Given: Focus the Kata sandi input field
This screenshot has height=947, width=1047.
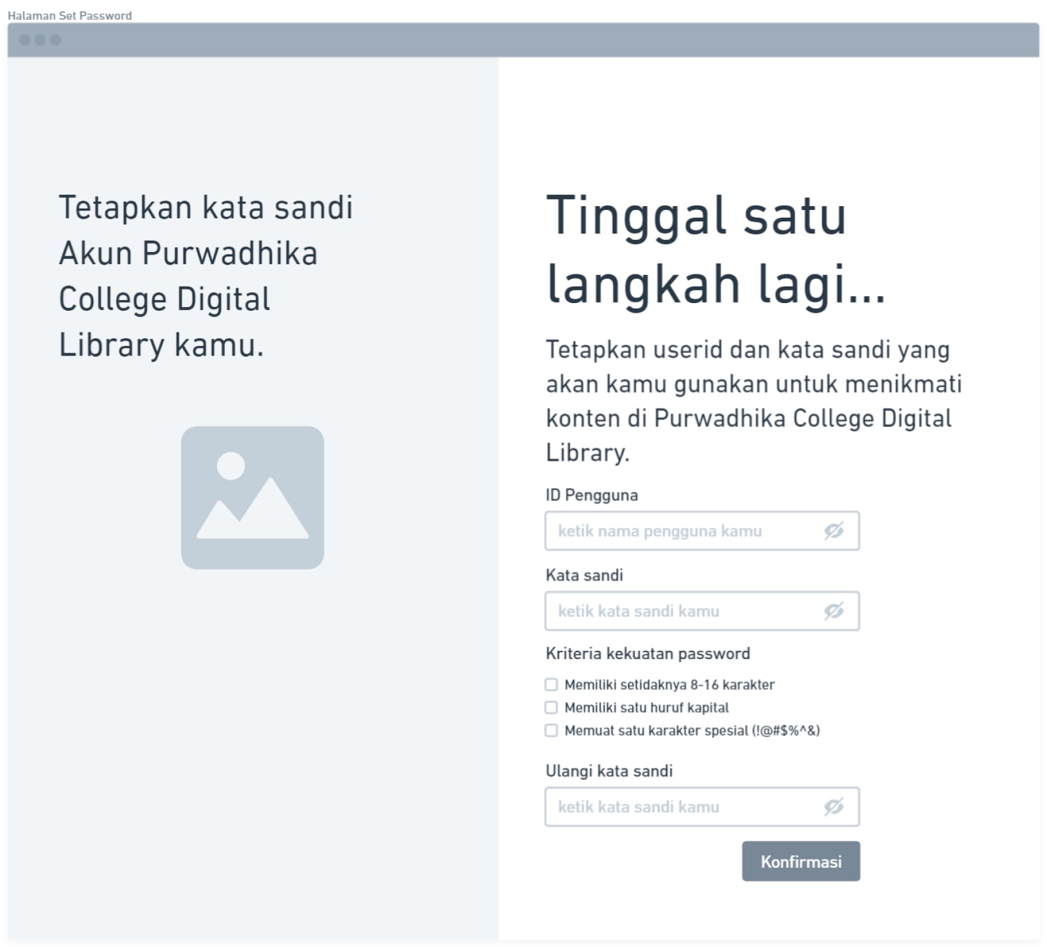Looking at the screenshot, I should pos(702,611).
